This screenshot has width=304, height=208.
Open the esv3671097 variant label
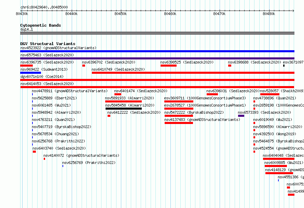[293, 62]
